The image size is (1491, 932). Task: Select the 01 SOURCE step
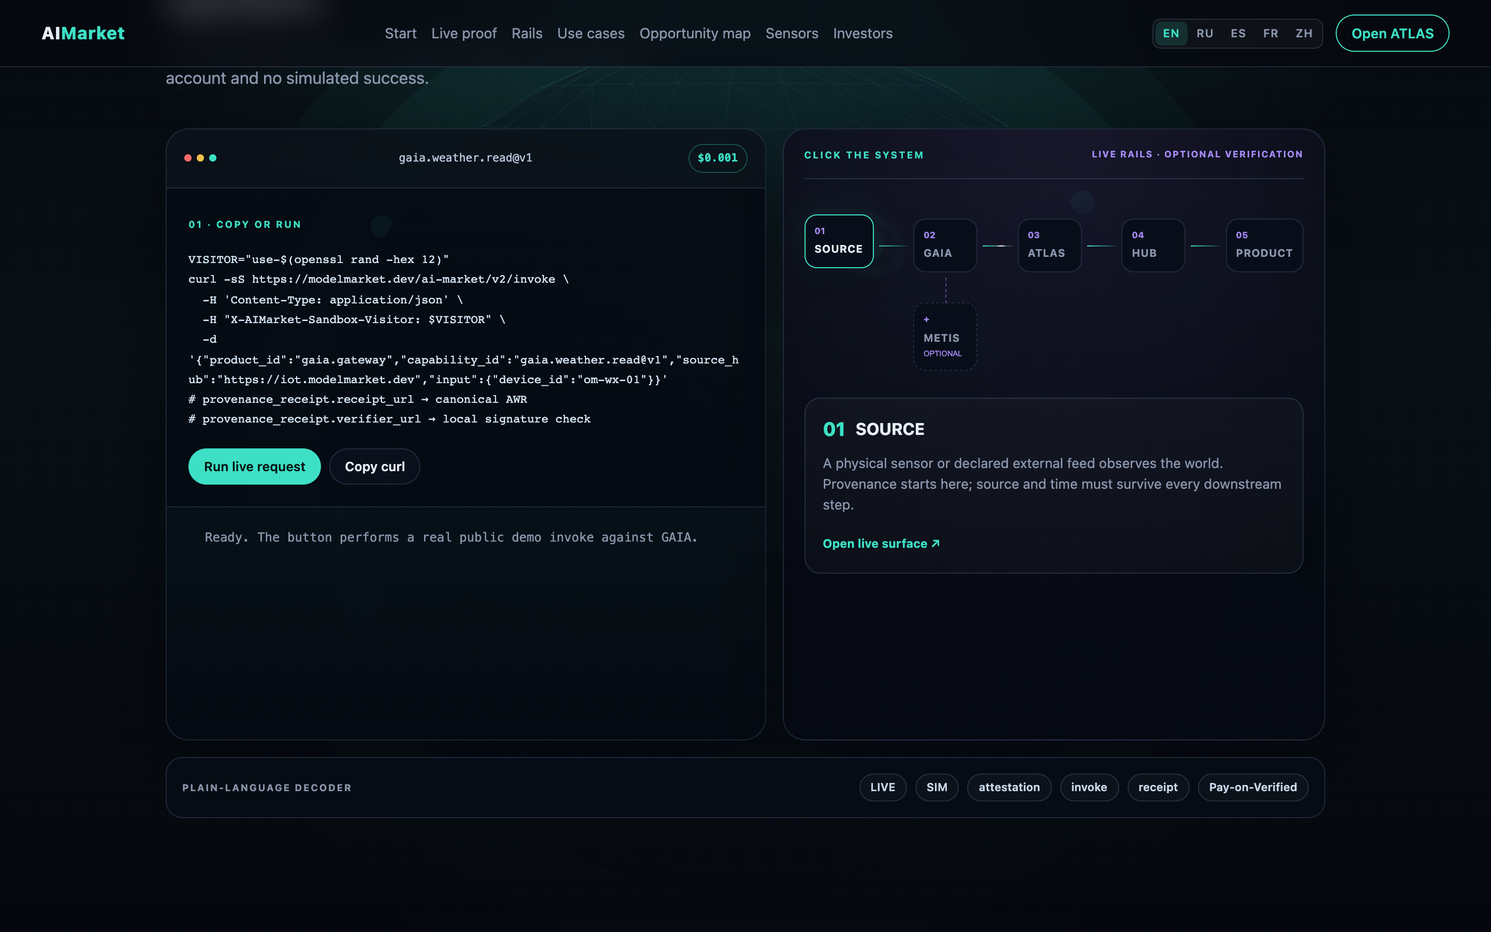pos(839,241)
